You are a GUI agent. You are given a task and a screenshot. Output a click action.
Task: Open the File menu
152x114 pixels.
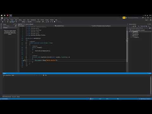[2, 20]
